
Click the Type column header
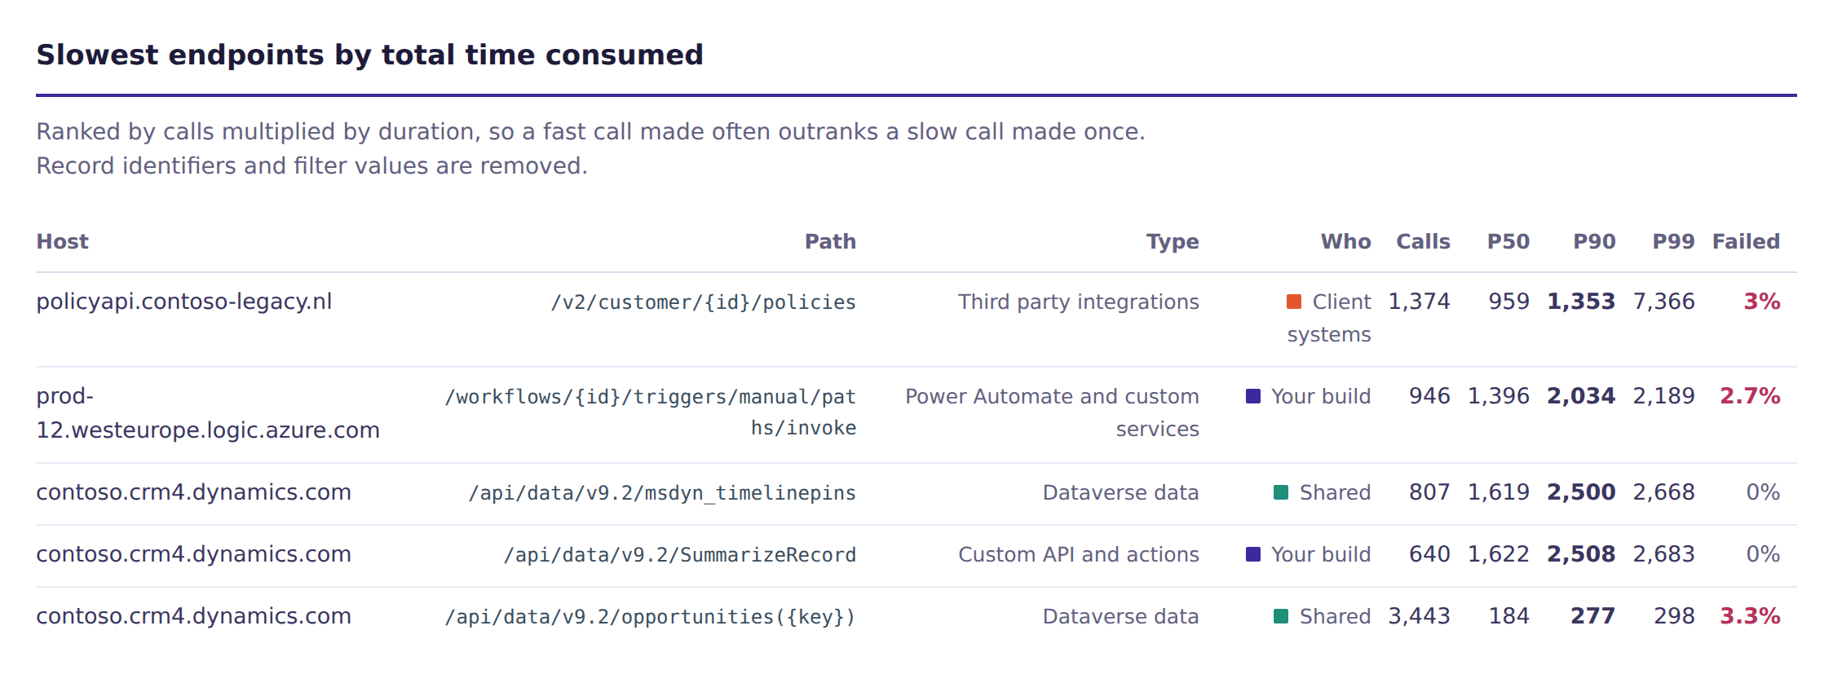point(1173,241)
